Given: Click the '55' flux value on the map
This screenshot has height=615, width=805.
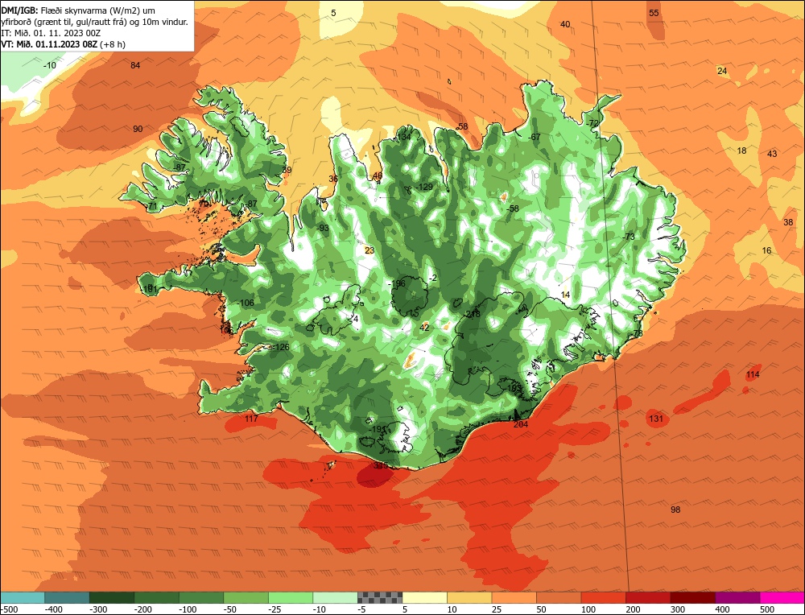Looking at the screenshot, I should (x=654, y=13).
